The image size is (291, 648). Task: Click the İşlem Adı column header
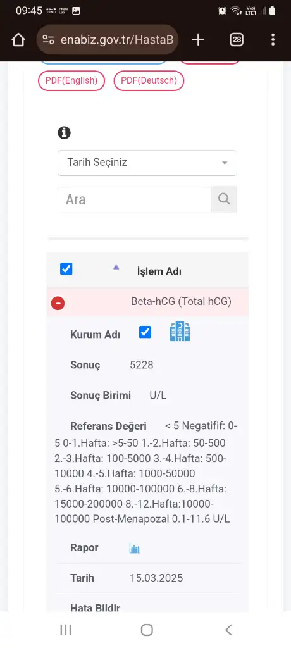[159, 271]
